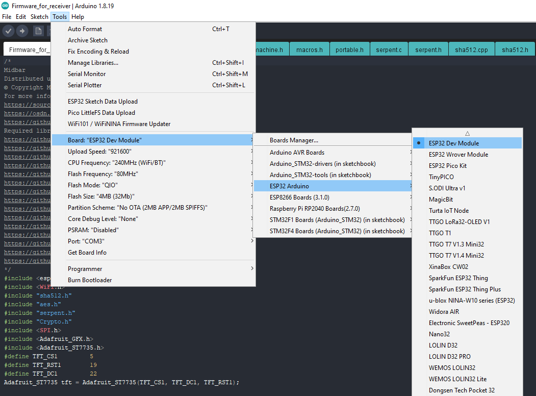This screenshot has width=536, height=396.
Task: Click the Upload arrow toolbar button
Action: tap(22, 31)
